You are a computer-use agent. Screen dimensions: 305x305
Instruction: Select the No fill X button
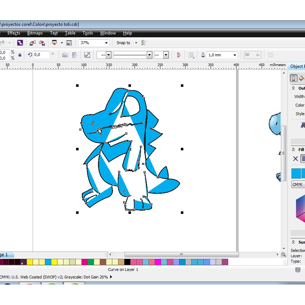click(x=295, y=159)
